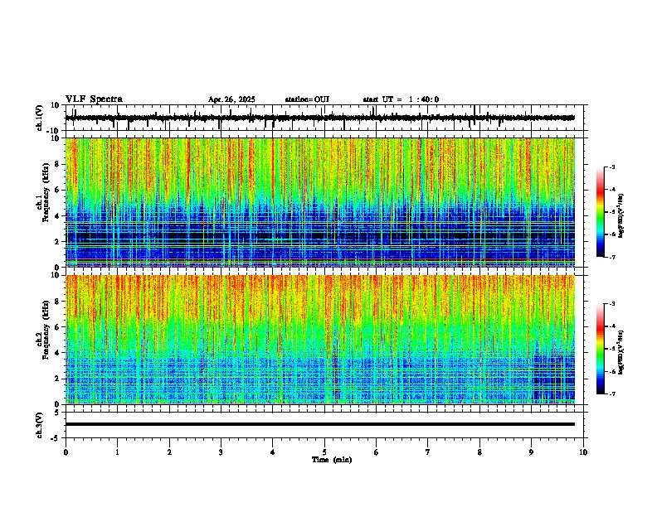Click the ch.2 spectrogram color scale bar
The image size is (657, 507).
tap(601, 349)
